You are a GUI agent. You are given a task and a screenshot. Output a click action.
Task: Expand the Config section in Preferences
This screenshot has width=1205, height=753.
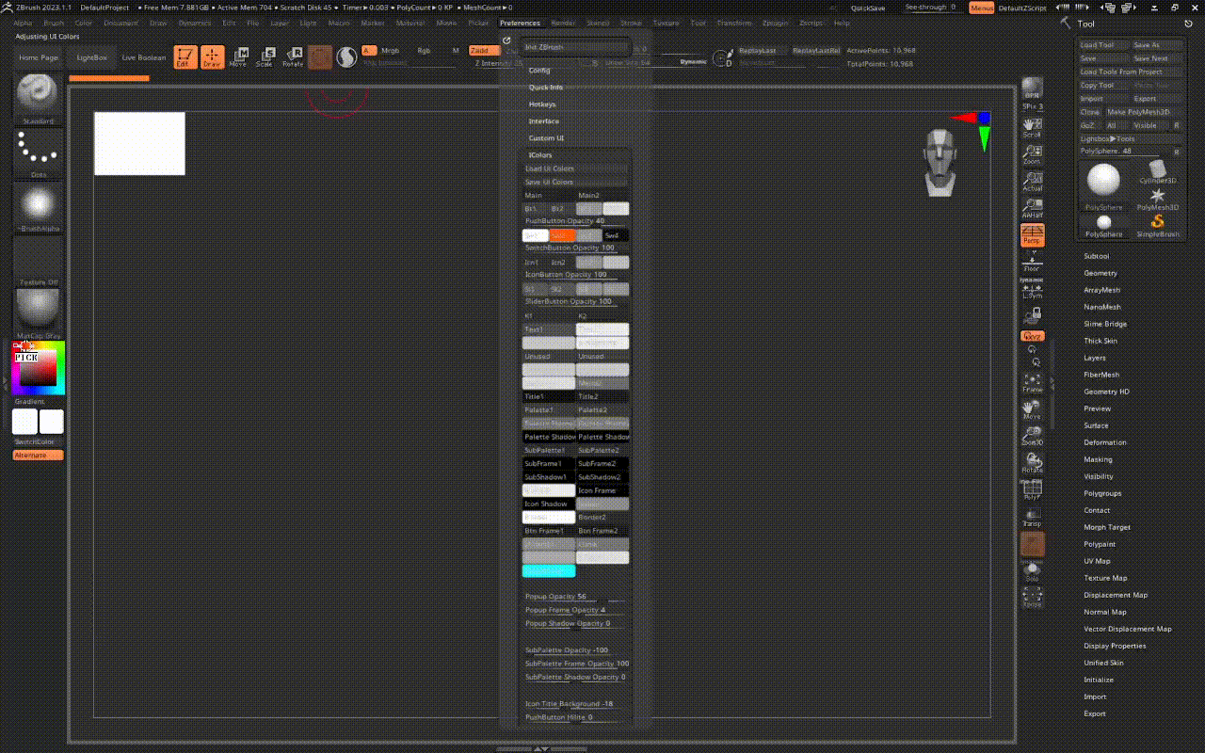[540, 71]
